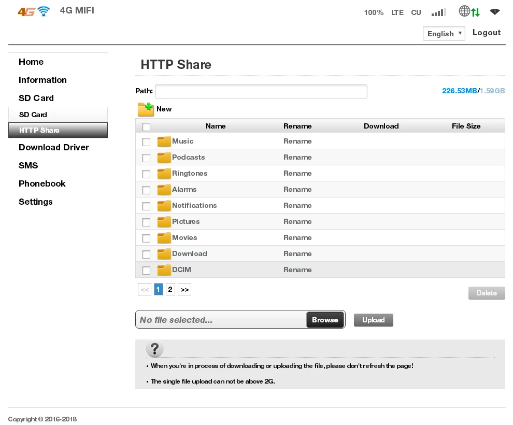The height and width of the screenshot is (425, 513).
Task: Click the Upload button
Action: click(373, 320)
